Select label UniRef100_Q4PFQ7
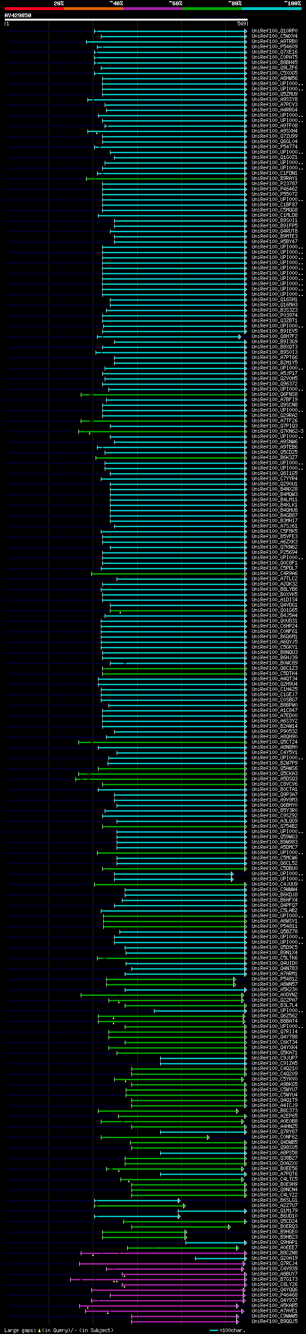 pos(274,904)
